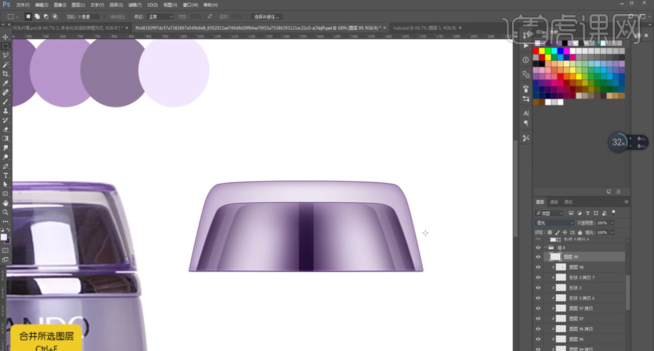Viewport: 654px width, 351px height.
Task: Click the 选择并遮住 button
Action: click(267, 17)
